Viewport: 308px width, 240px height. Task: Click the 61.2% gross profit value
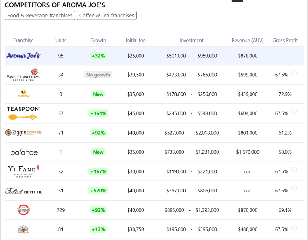pyautogui.click(x=285, y=133)
